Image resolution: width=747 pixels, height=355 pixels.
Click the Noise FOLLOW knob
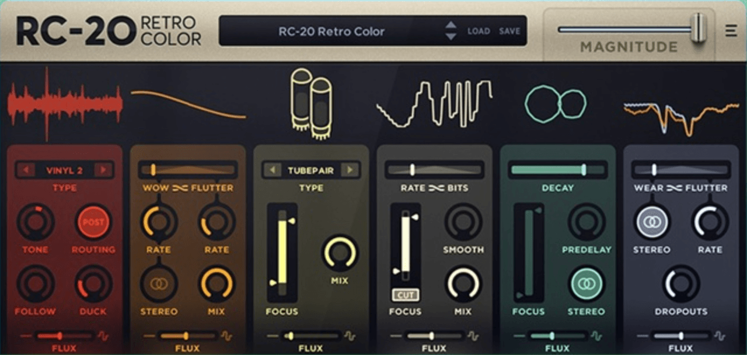(x=36, y=284)
